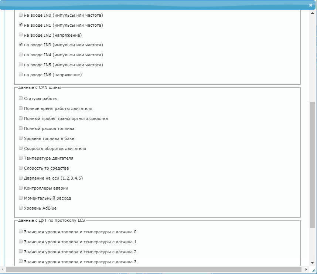317x274 pixels.
Task: Enable the IN4 input checkbox
Action: (21, 55)
